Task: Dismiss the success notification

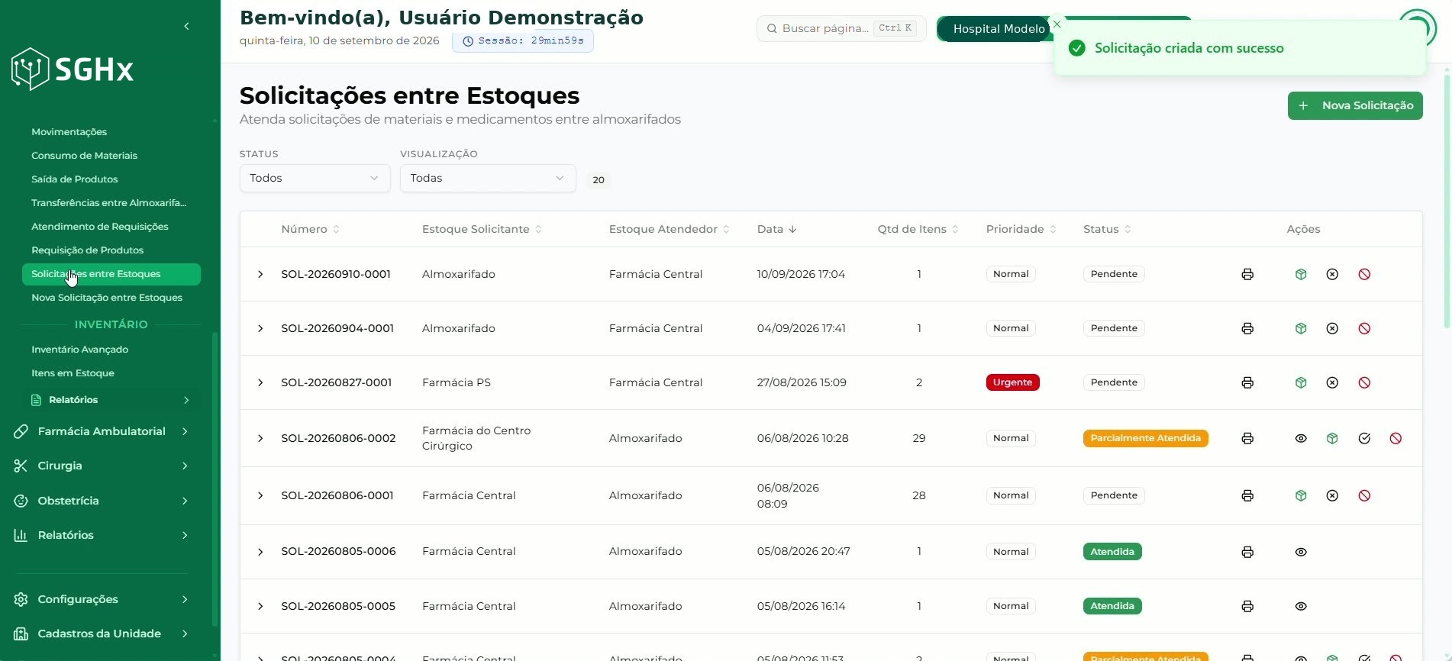Action: (x=1057, y=24)
